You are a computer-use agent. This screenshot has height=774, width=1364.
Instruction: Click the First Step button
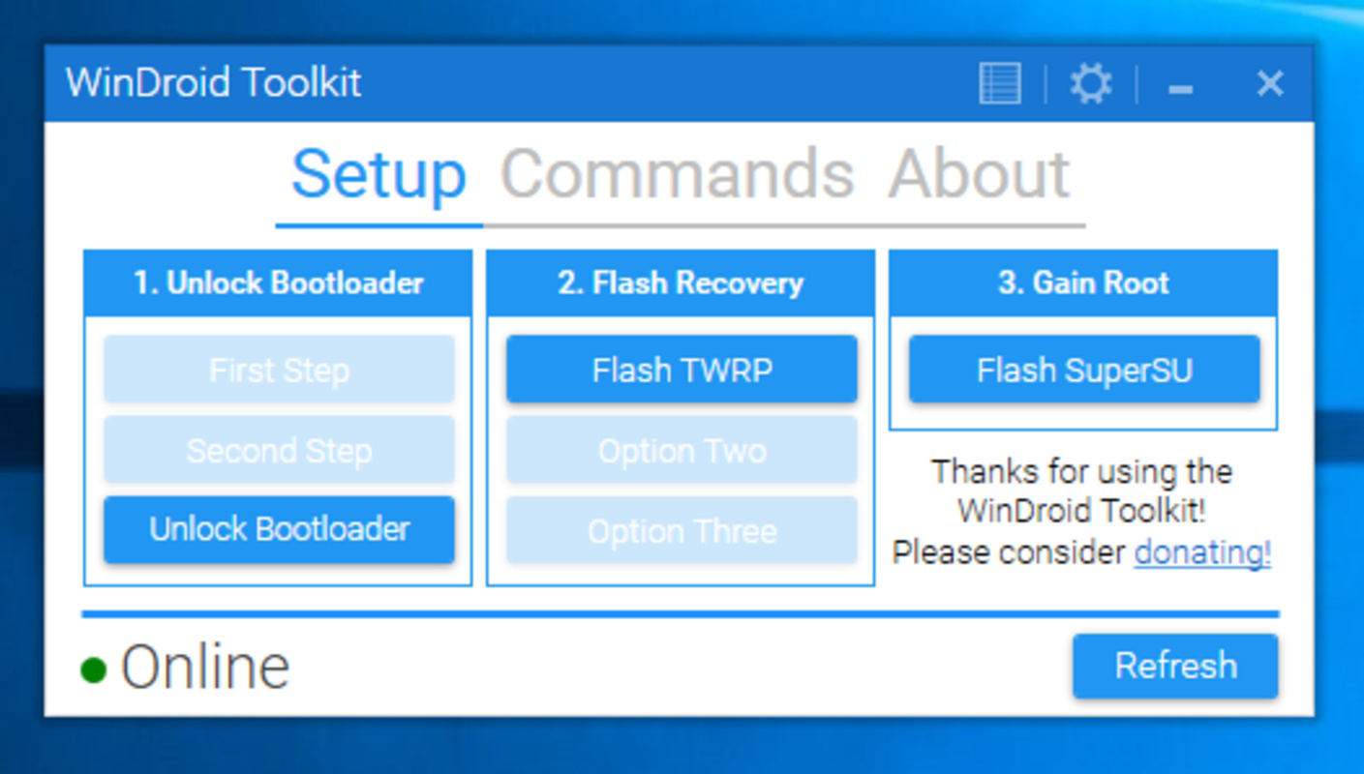[279, 370]
